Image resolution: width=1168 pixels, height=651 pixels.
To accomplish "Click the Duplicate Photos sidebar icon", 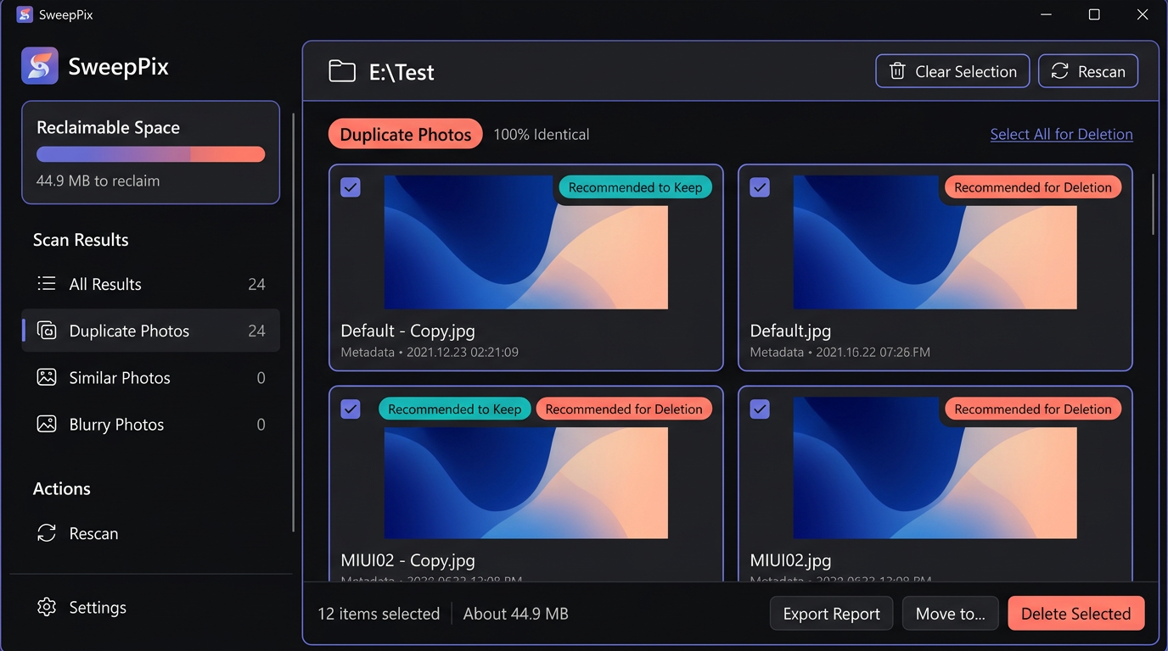I will click(47, 331).
